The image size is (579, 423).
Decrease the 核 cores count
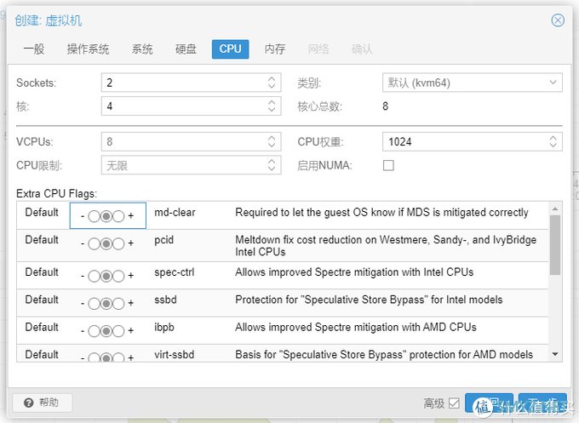pos(272,110)
